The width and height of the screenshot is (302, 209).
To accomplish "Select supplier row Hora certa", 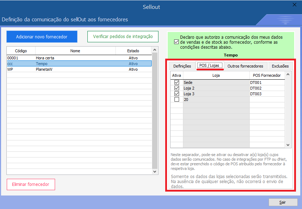I will click(x=45, y=58).
